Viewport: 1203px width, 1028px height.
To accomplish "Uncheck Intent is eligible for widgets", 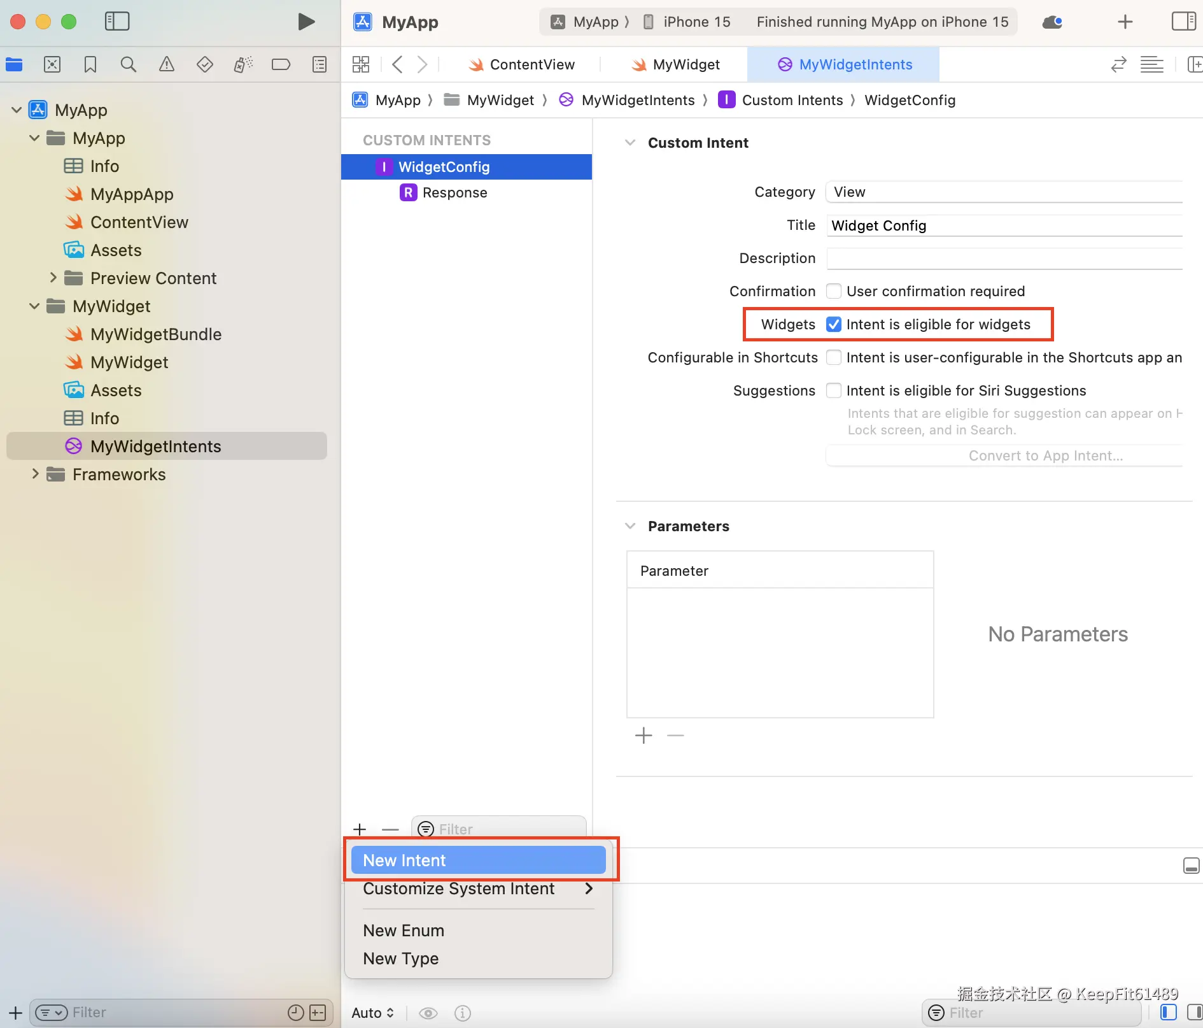I will tap(834, 324).
